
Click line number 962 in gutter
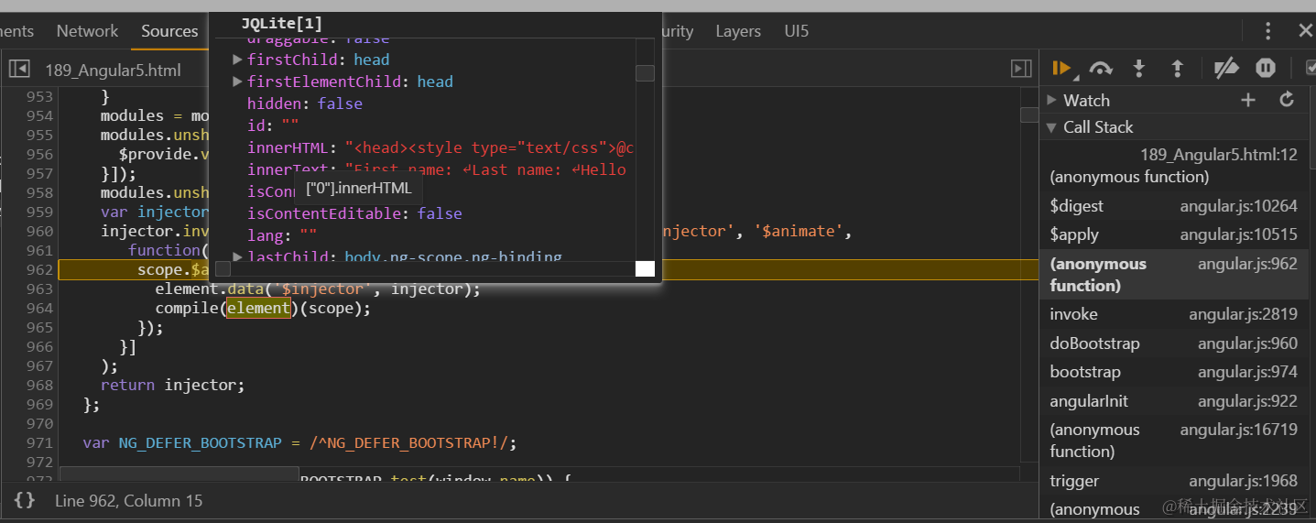tap(39, 269)
